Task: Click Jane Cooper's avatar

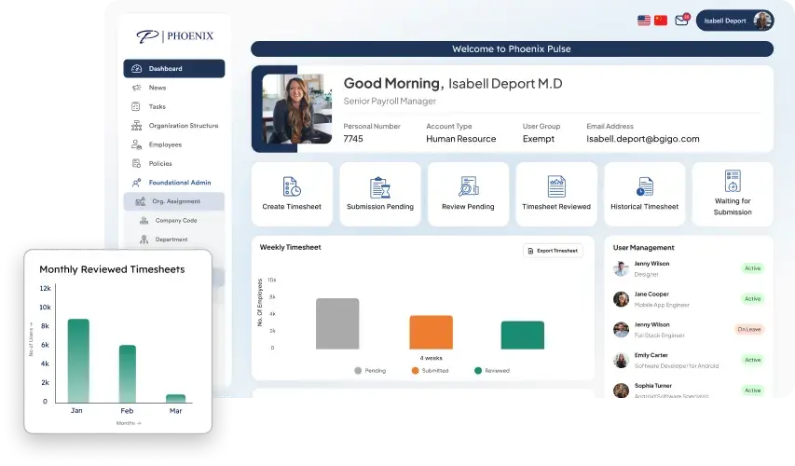Action: [x=621, y=299]
